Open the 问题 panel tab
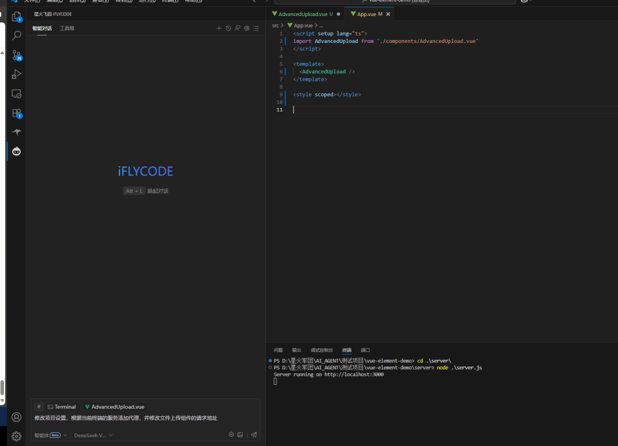 point(278,351)
